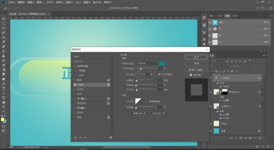Select the Crop tool
This screenshot has width=274, height=150.
click(3, 37)
